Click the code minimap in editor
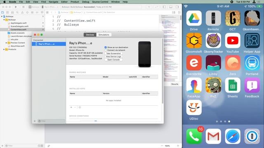 (170, 48)
